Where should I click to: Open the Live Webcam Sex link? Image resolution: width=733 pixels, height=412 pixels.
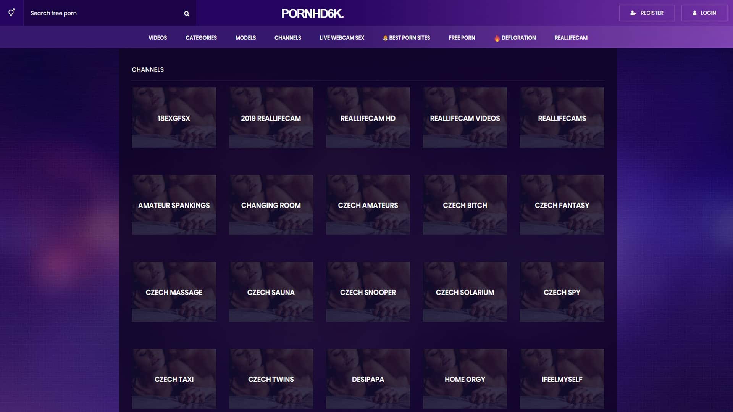point(342,38)
